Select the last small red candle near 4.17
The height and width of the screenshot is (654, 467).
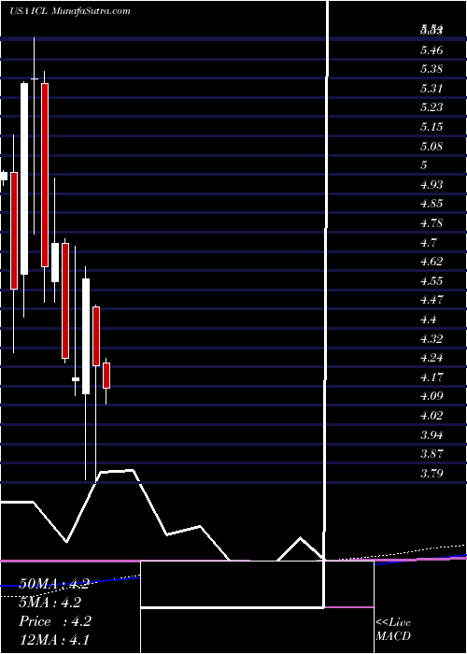click(106, 376)
